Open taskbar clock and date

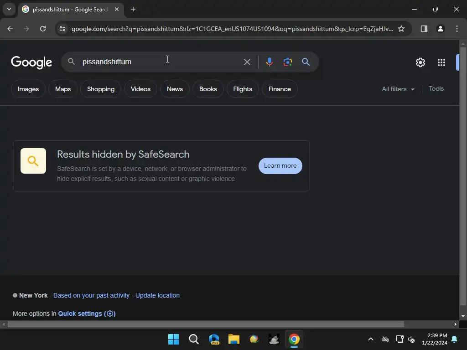[435, 339]
